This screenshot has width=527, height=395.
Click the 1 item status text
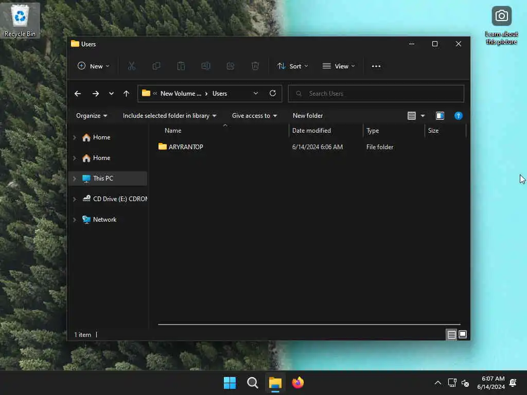point(83,334)
